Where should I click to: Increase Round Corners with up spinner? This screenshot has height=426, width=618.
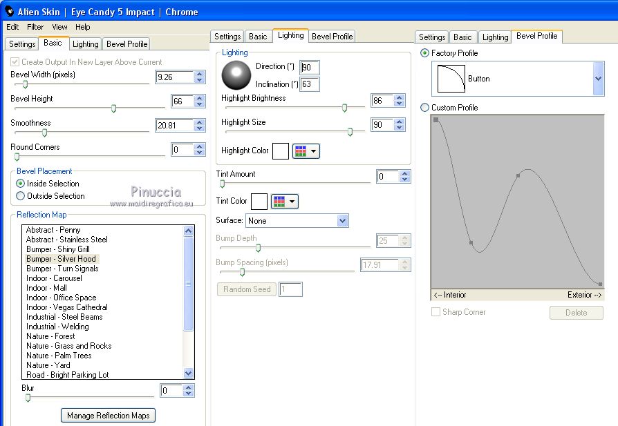point(199,146)
